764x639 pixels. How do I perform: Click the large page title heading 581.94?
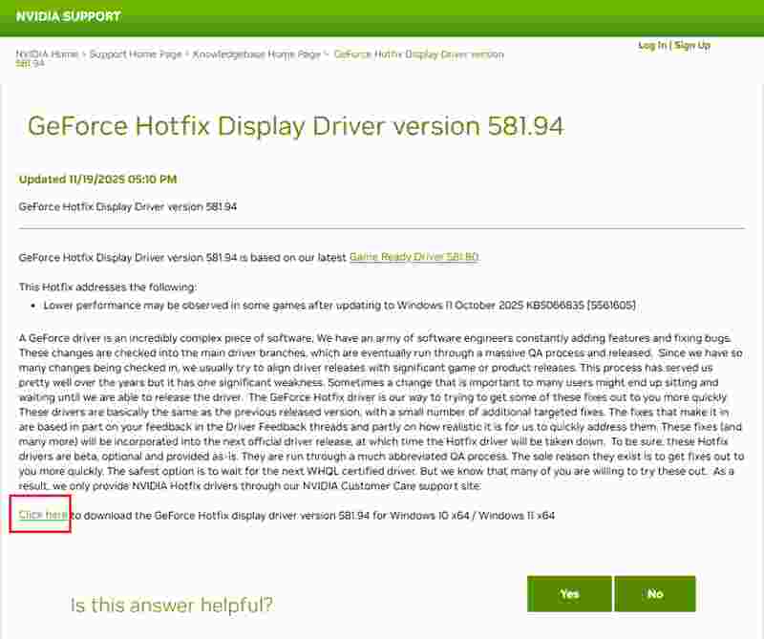pos(295,127)
